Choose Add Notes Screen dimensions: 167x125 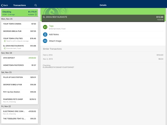click(103, 34)
